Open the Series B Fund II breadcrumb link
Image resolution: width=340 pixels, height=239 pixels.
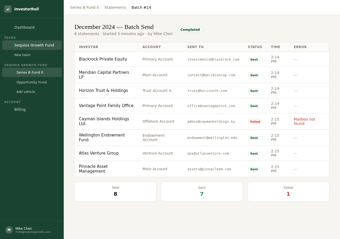(x=84, y=7)
